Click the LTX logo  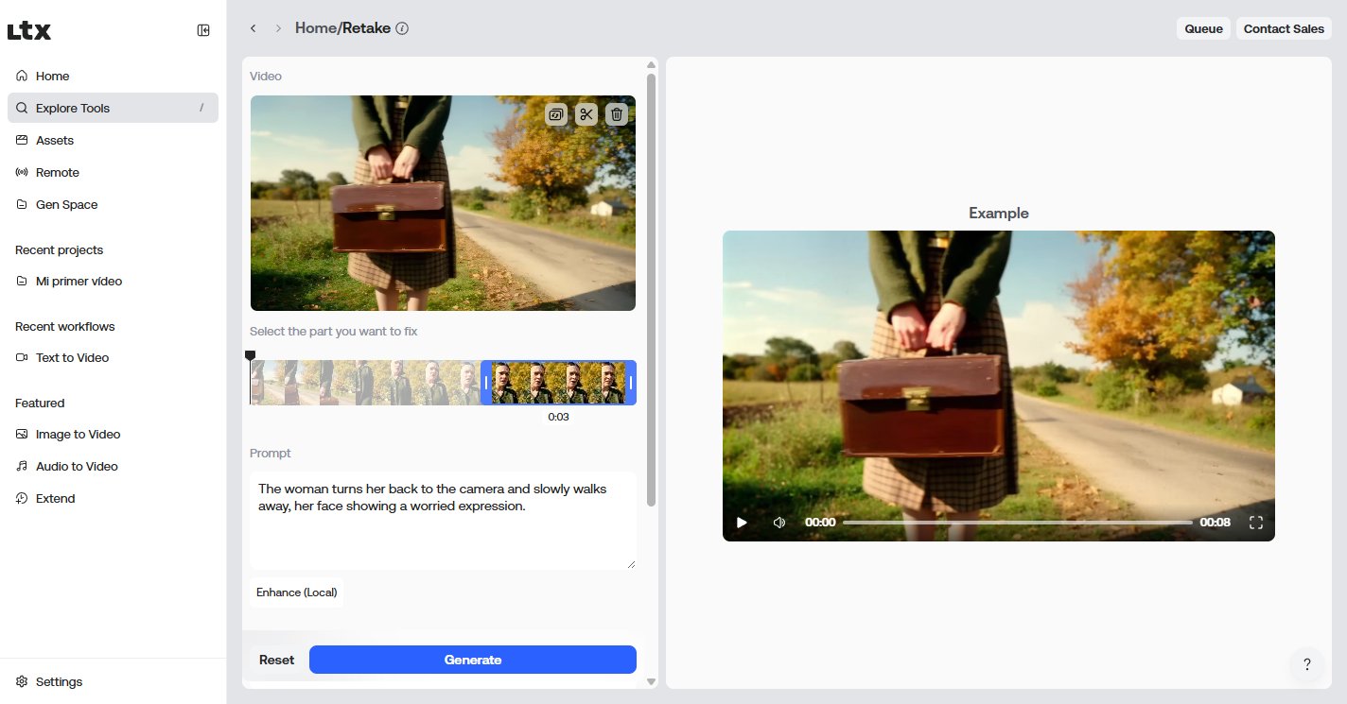click(x=29, y=31)
